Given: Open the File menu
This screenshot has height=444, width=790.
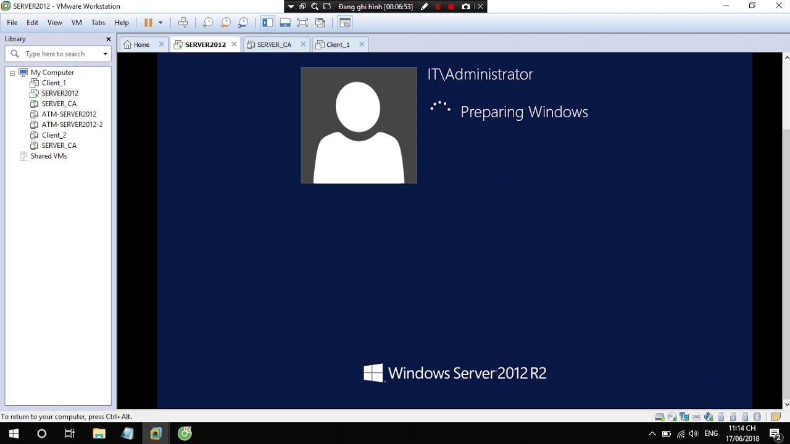Looking at the screenshot, I should coord(12,22).
